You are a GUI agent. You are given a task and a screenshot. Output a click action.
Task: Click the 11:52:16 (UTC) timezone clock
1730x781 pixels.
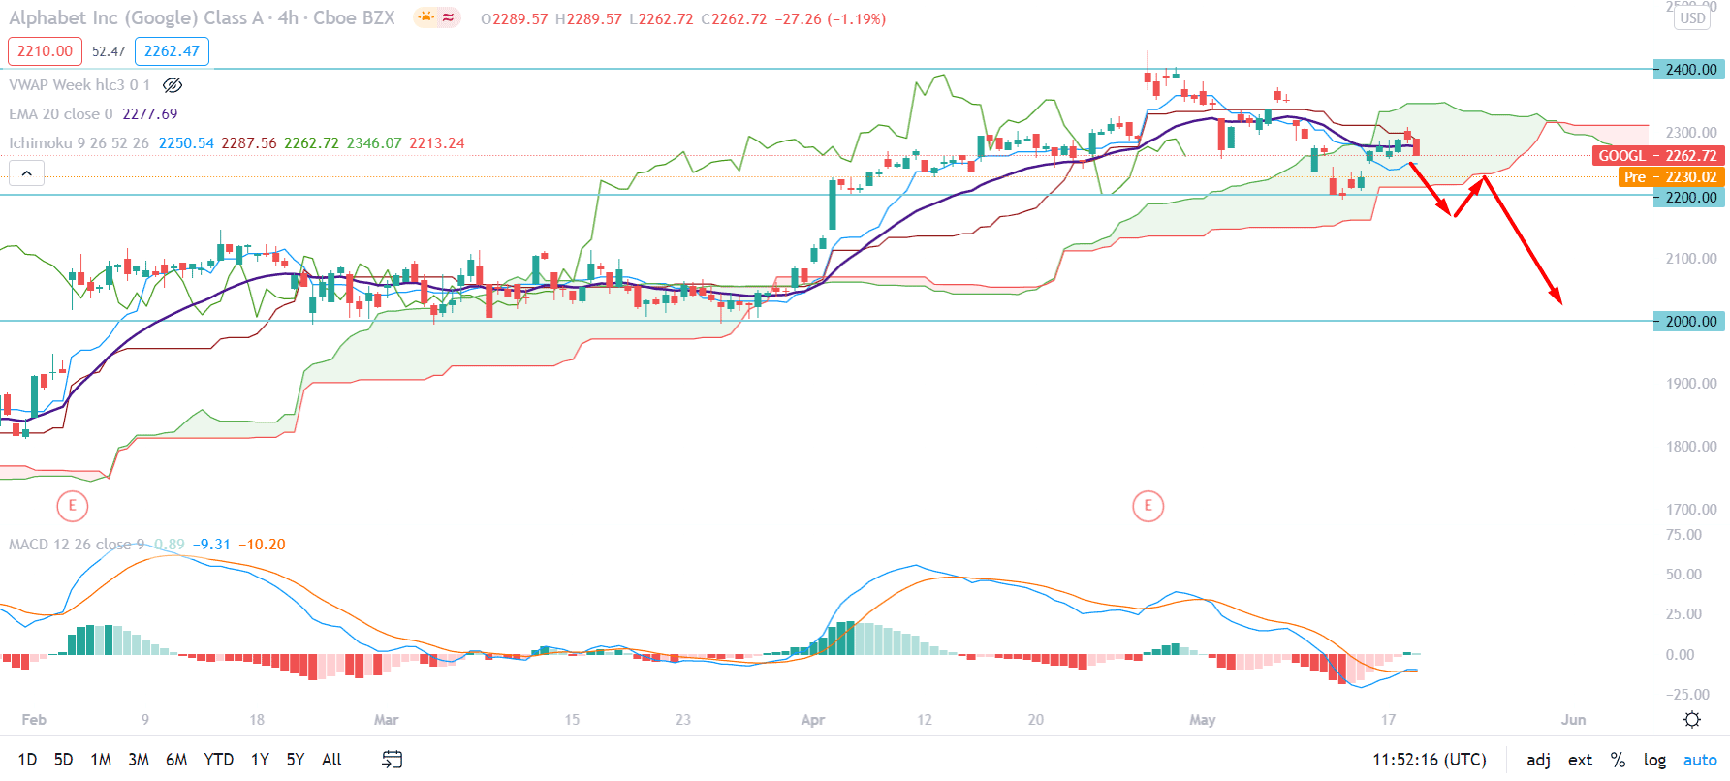[x=1430, y=760]
